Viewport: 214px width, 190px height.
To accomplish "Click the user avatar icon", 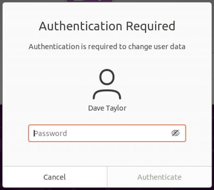I will 107,84.
